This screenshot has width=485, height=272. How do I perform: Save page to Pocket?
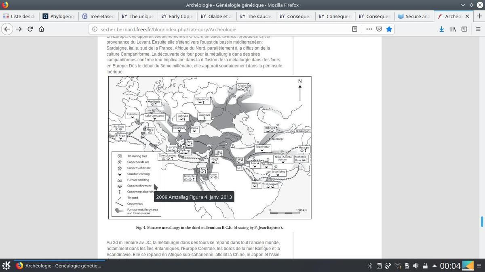(x=379, y=29)
